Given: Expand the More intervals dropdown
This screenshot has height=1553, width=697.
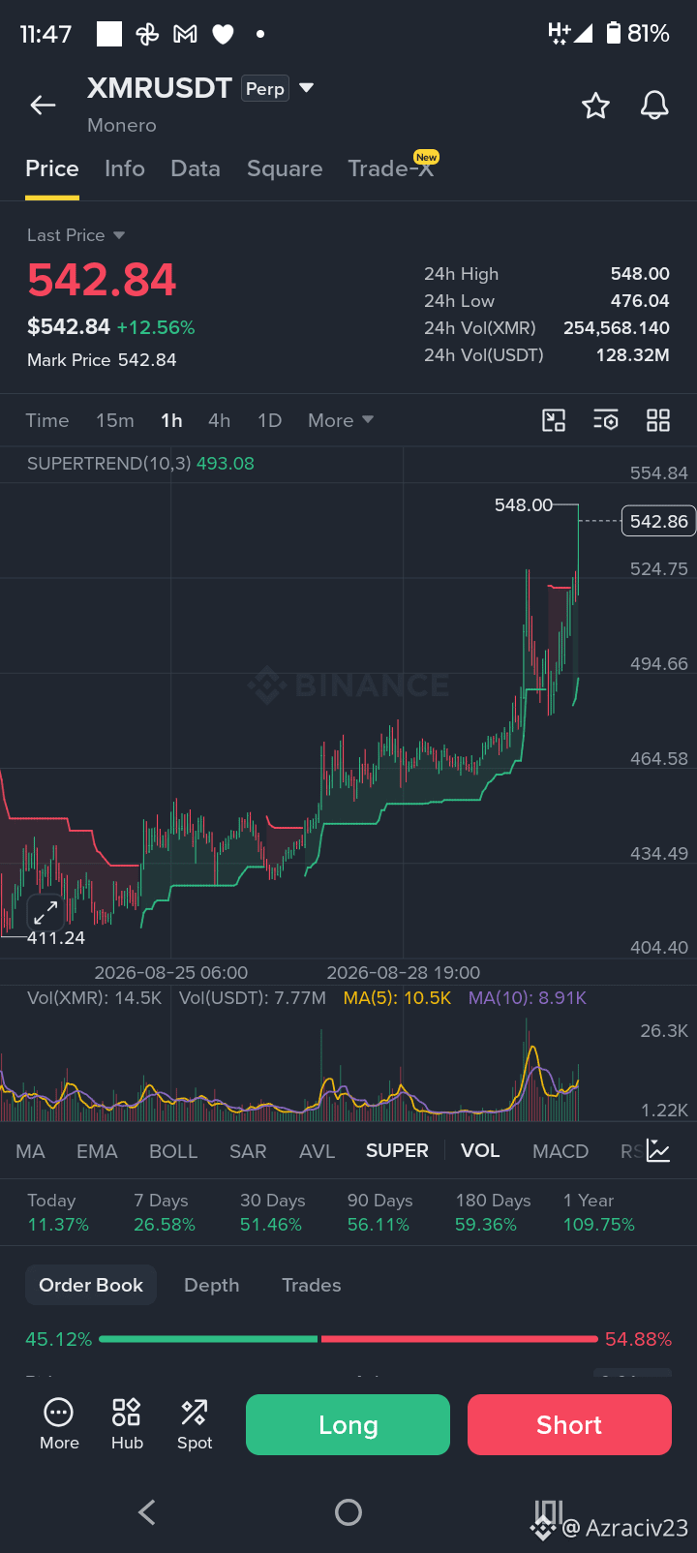Looking at the screenshot, I should [x=341, y=420].
